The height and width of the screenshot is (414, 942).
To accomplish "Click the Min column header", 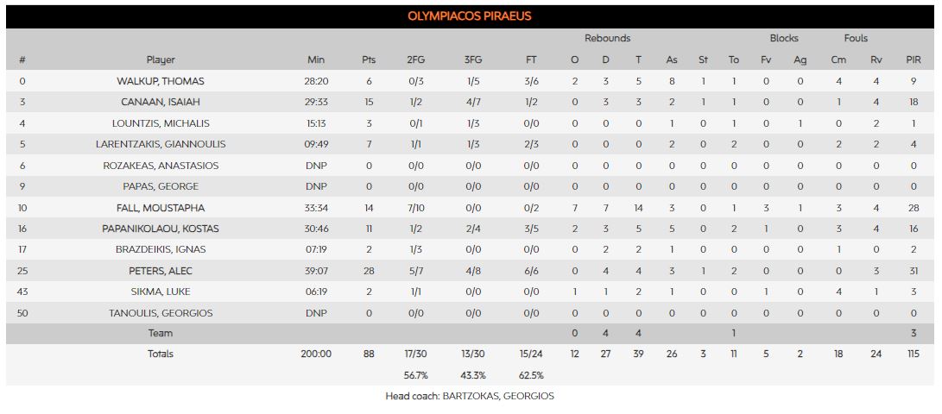I will 316,60.
